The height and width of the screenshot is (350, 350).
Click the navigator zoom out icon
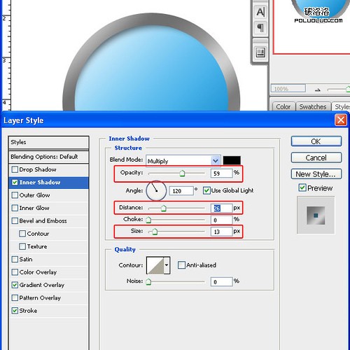click(x=318, y=90)
